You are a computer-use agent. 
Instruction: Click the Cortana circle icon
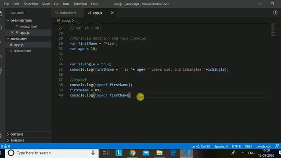[11, 153]
